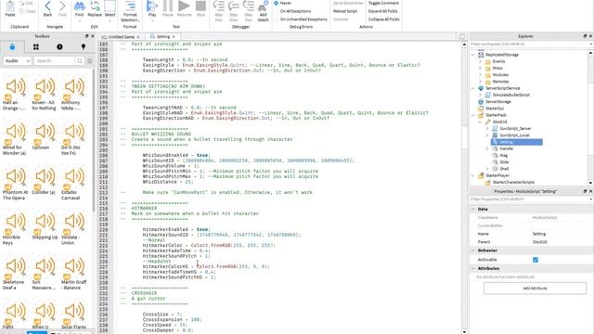Select On Unhandled Exceptions option
The height and width of the screenshot is (334, 594).
click(301, 19)
